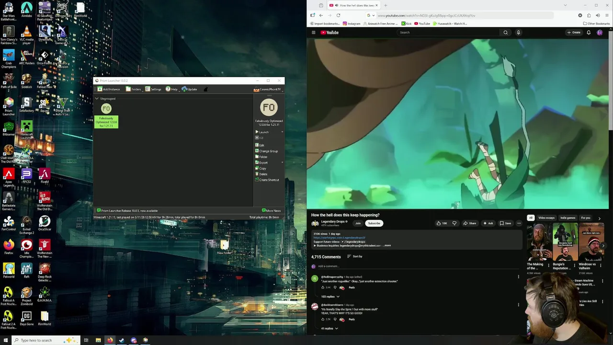Open Prism Launcher Settings
613x345 pixels.
pos(153,89)
